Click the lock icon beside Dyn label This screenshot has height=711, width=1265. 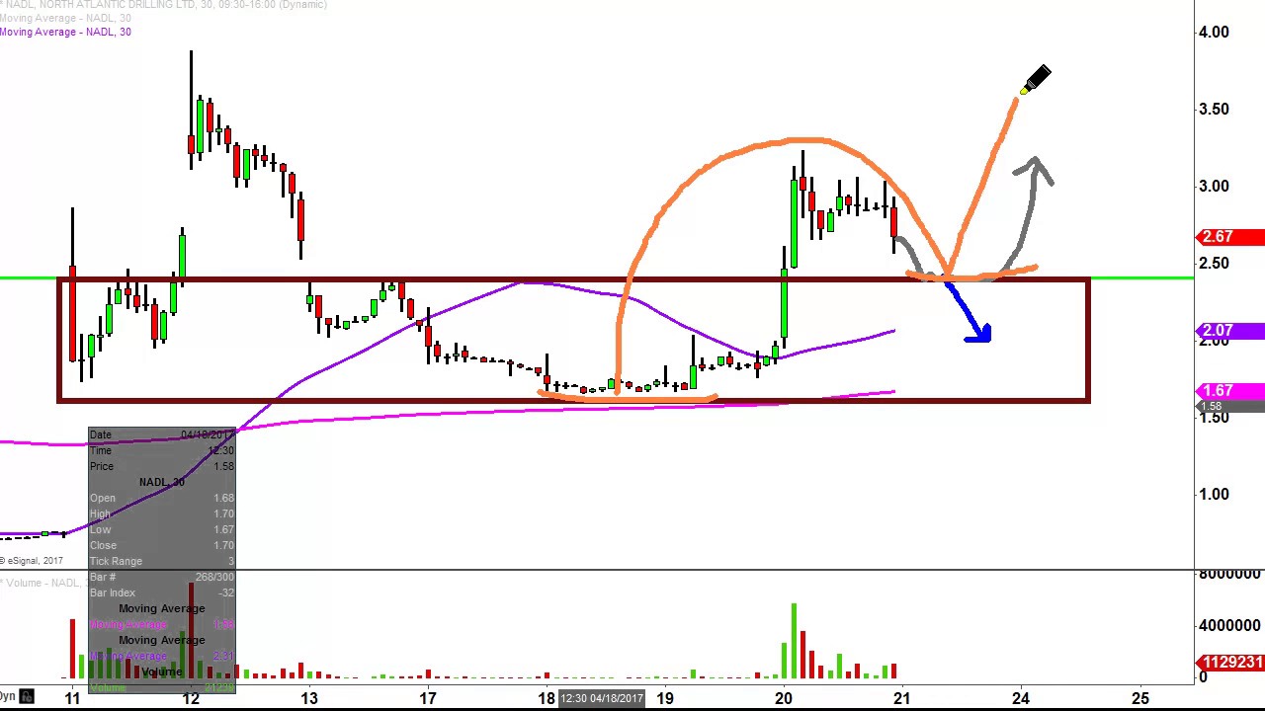click(x=27, y=697)
